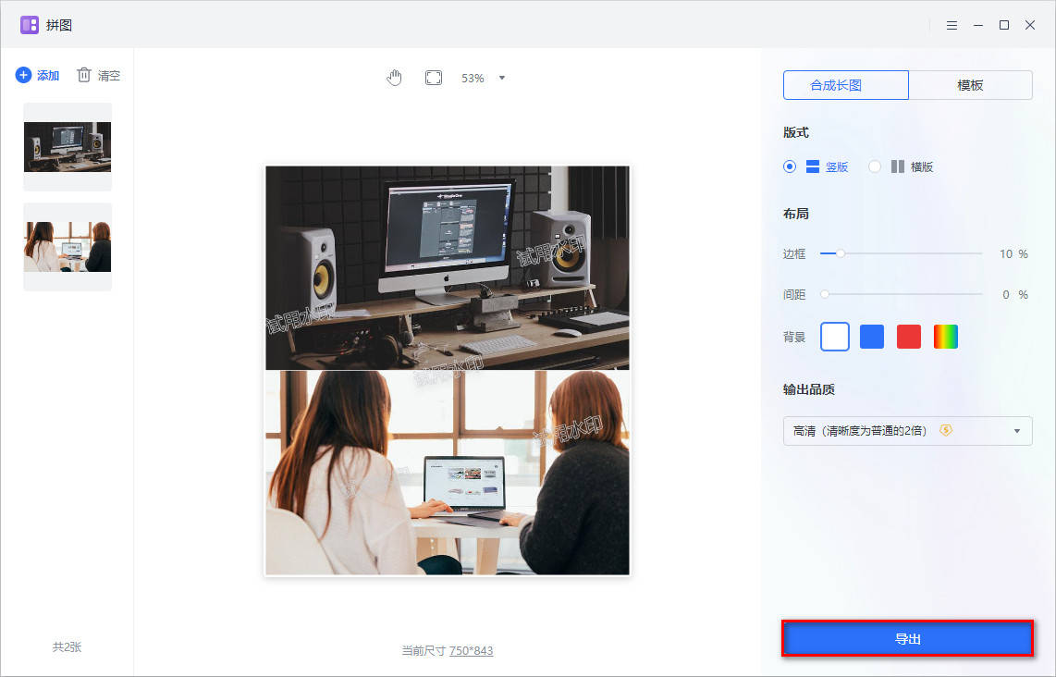1056x677 pixels.
Task: Select the hand pan tool above the canvas
Action: [394, 78]
